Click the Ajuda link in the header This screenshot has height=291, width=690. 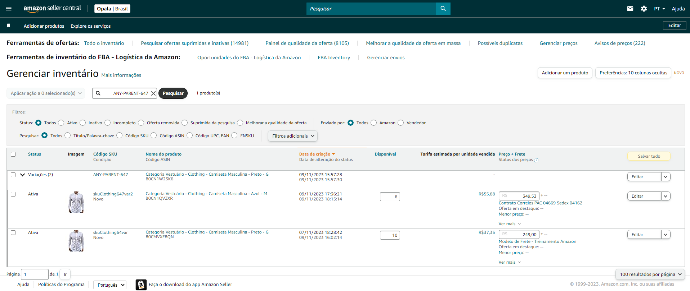point(678,9)
